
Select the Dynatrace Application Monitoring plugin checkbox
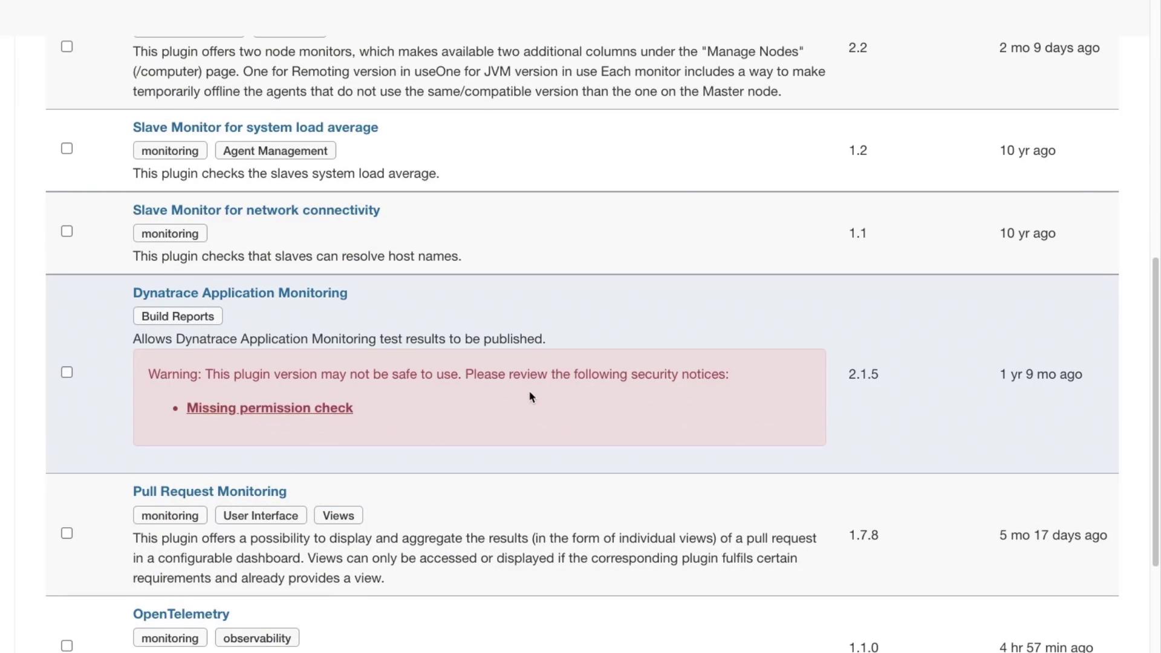click(x=67, y=372)
